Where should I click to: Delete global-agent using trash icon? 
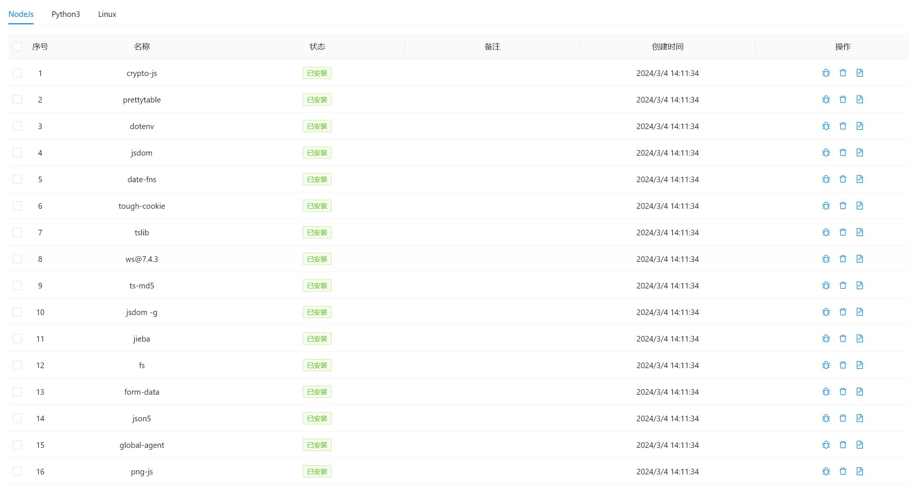click(x=843, y=445)
